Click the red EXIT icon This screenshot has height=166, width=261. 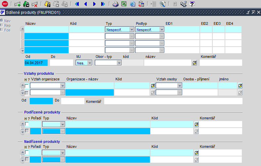click(x=5, y=4)
